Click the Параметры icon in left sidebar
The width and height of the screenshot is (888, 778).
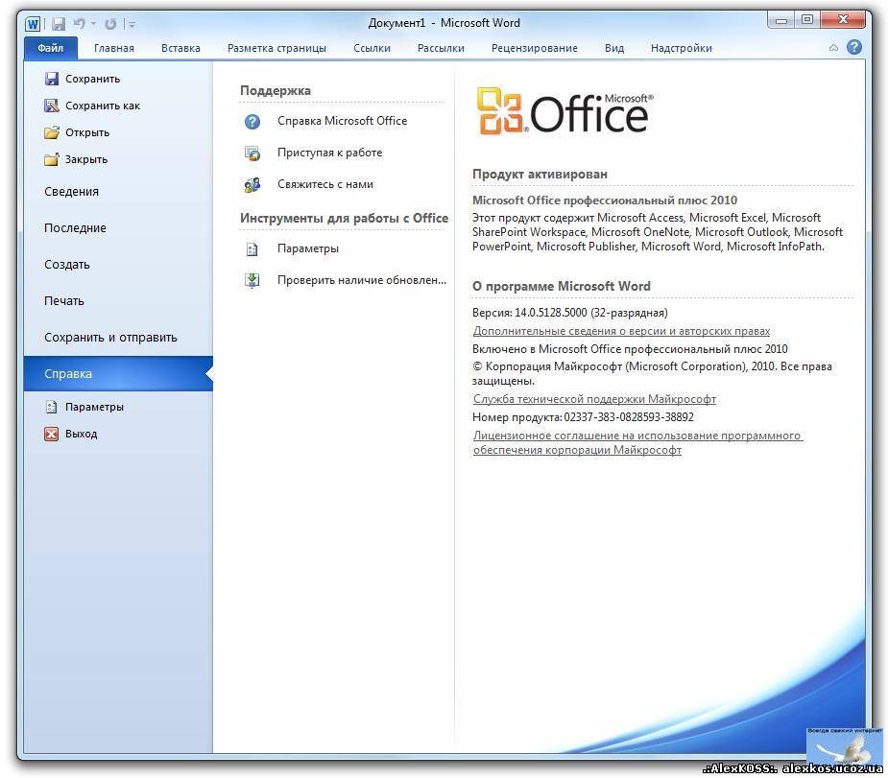click(x=52, y=407)
